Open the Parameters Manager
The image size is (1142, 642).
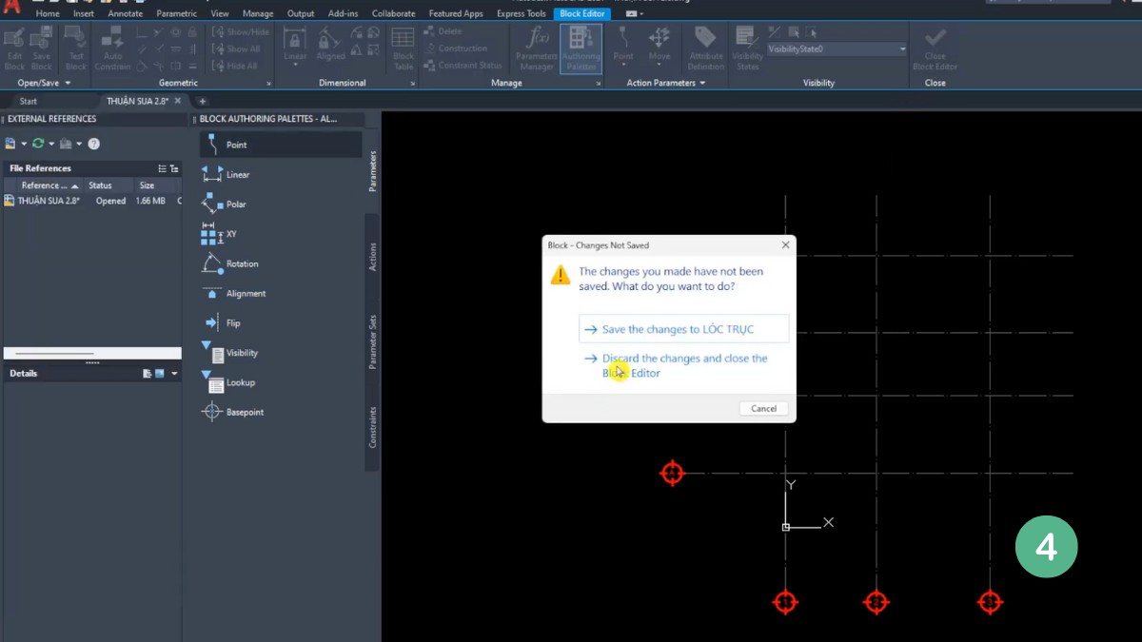coord(537,48)
